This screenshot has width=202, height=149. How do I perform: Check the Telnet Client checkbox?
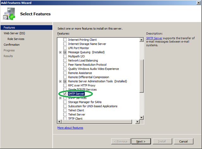click(x=65, y=110)
